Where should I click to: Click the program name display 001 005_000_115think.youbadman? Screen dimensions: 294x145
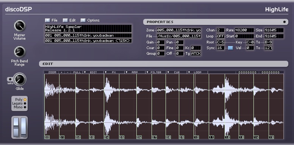coord(88,35)
